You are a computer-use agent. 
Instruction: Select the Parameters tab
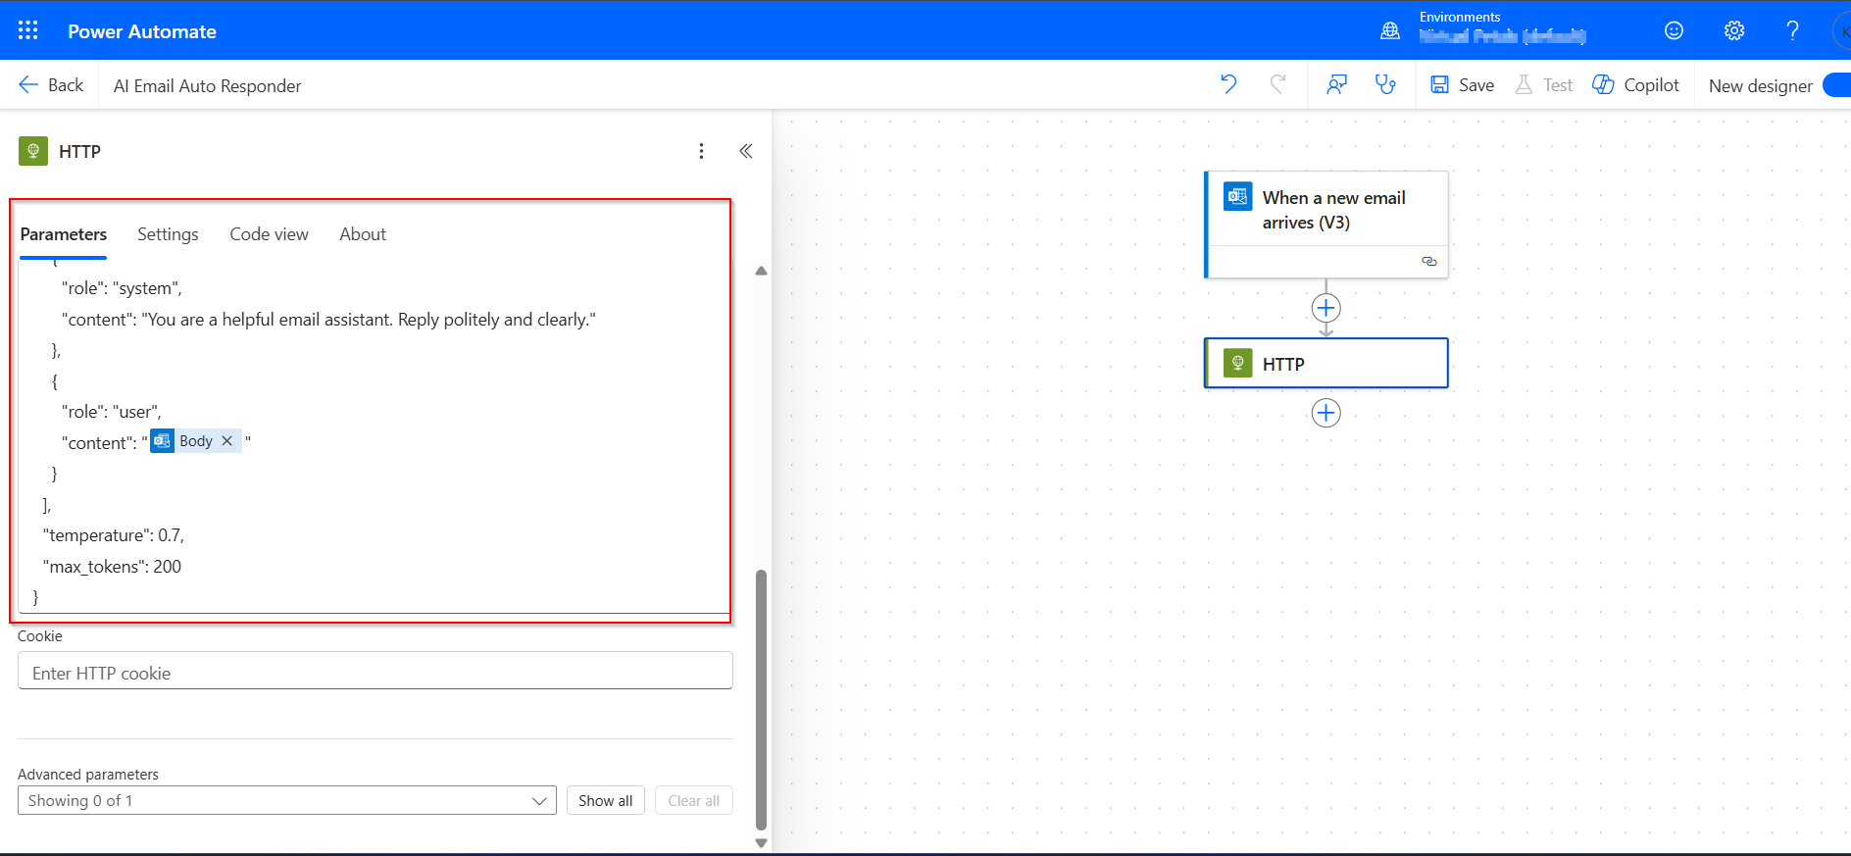(x=64, y=234)
